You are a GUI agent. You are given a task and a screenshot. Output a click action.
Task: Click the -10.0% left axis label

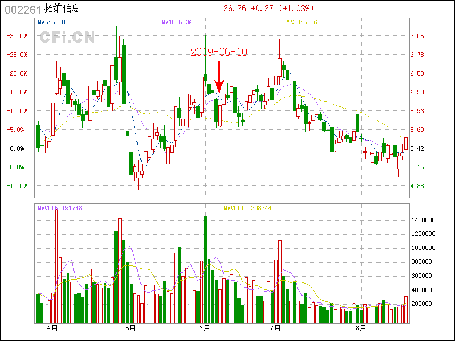[x=17, y=186]
